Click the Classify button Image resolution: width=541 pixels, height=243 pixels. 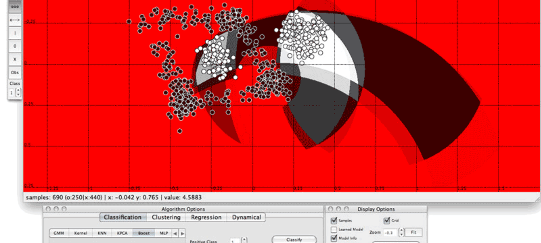click(294, 240)
